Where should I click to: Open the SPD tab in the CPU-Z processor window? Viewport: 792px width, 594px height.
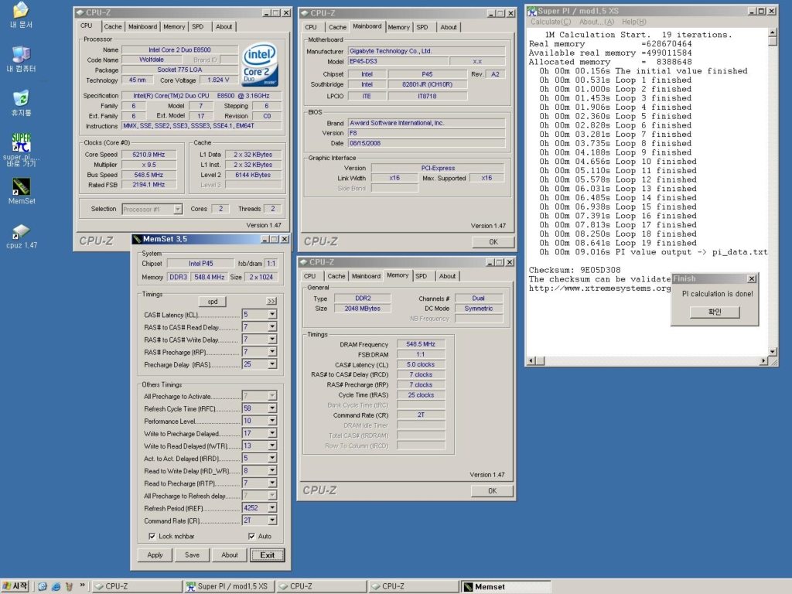pyautogui.click(x=197, y=27)
